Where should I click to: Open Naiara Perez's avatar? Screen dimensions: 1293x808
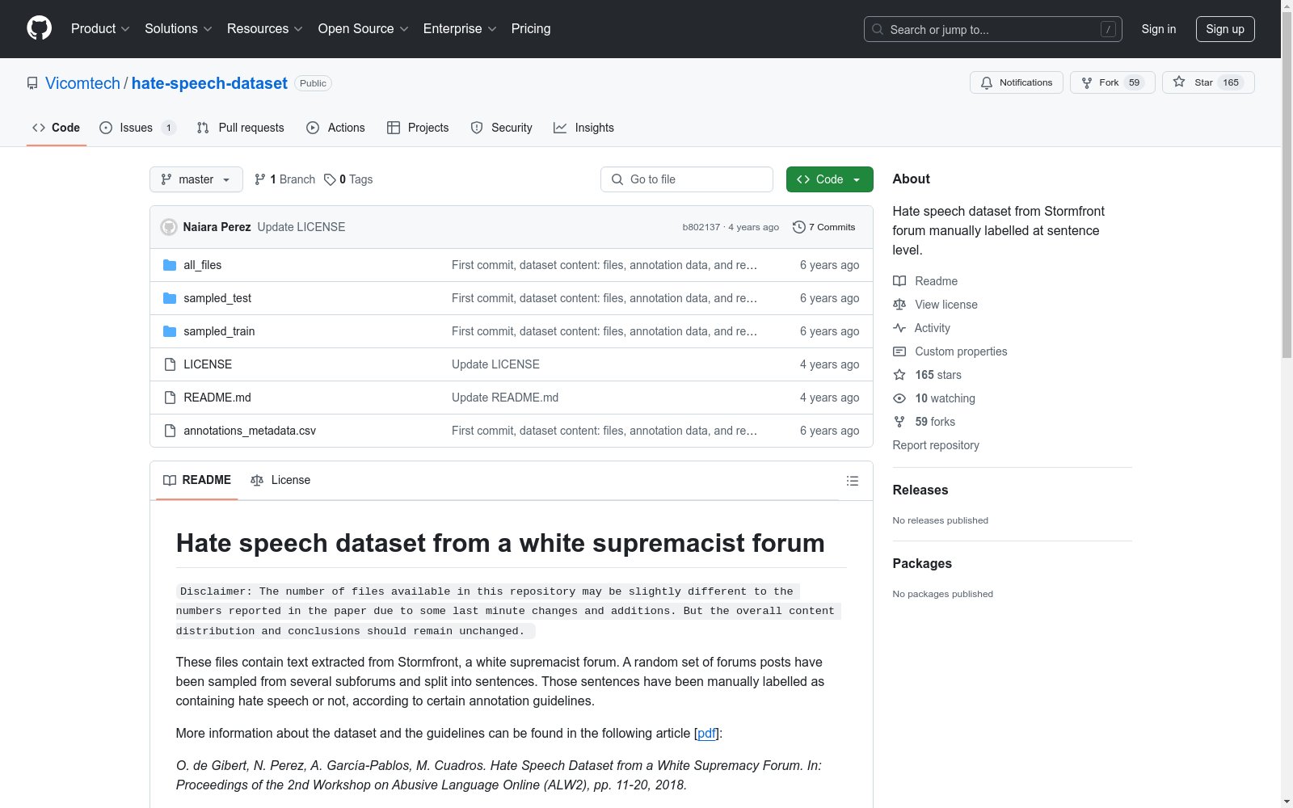pyautogui.click(x=169, y=227)
